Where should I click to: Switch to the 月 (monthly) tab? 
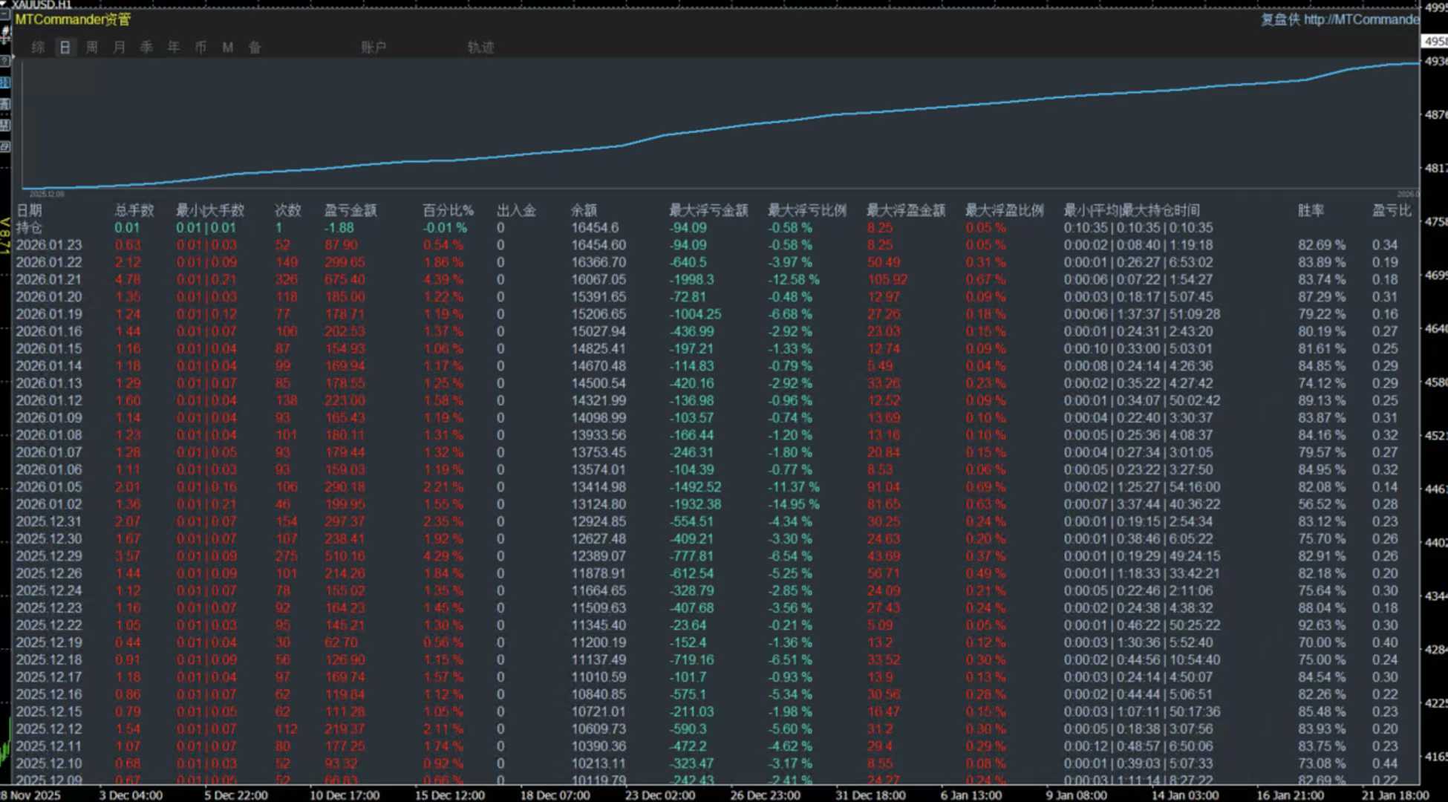(119, 48)
